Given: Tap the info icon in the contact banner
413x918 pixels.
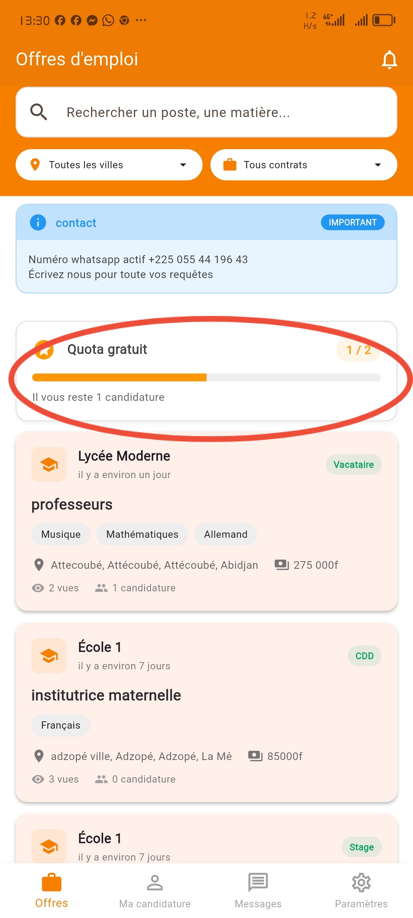Looking at the screenshot, I should pyautogui.click(x=38, y=223).
